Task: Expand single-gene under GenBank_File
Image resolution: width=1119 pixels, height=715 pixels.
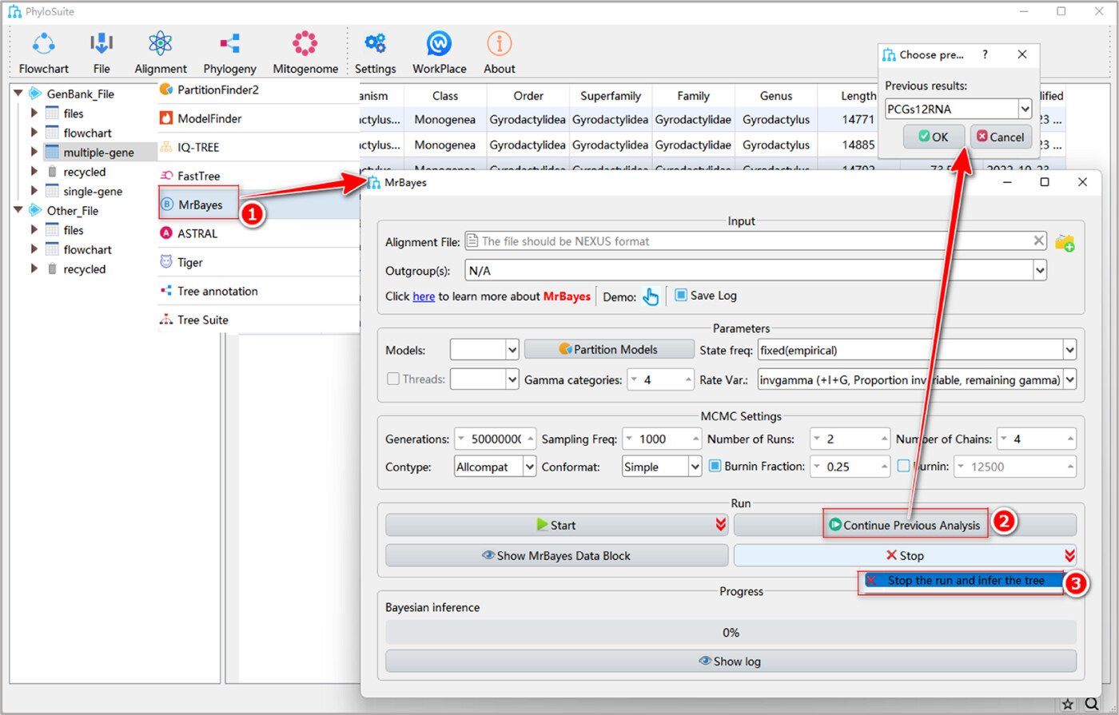Action: coord(34,191)
